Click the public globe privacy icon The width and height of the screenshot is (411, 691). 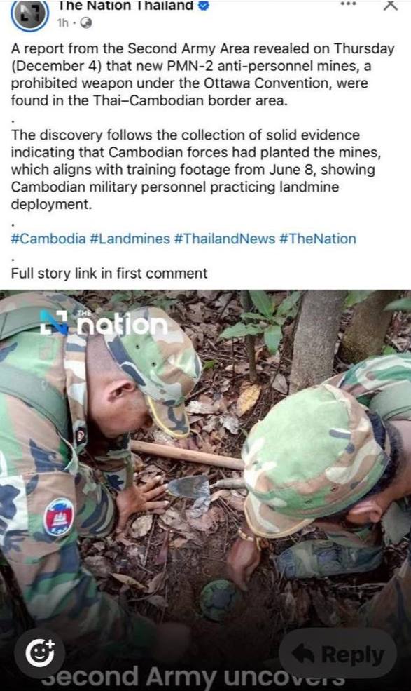point(86,23)
